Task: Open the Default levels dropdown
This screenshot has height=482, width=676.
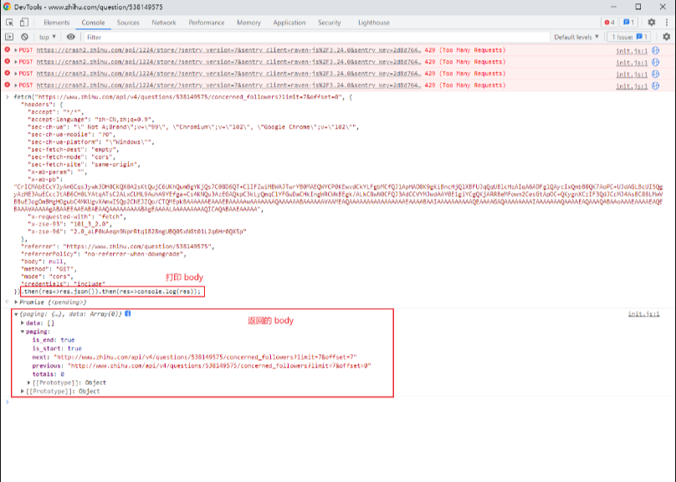Action: [576, 37]
